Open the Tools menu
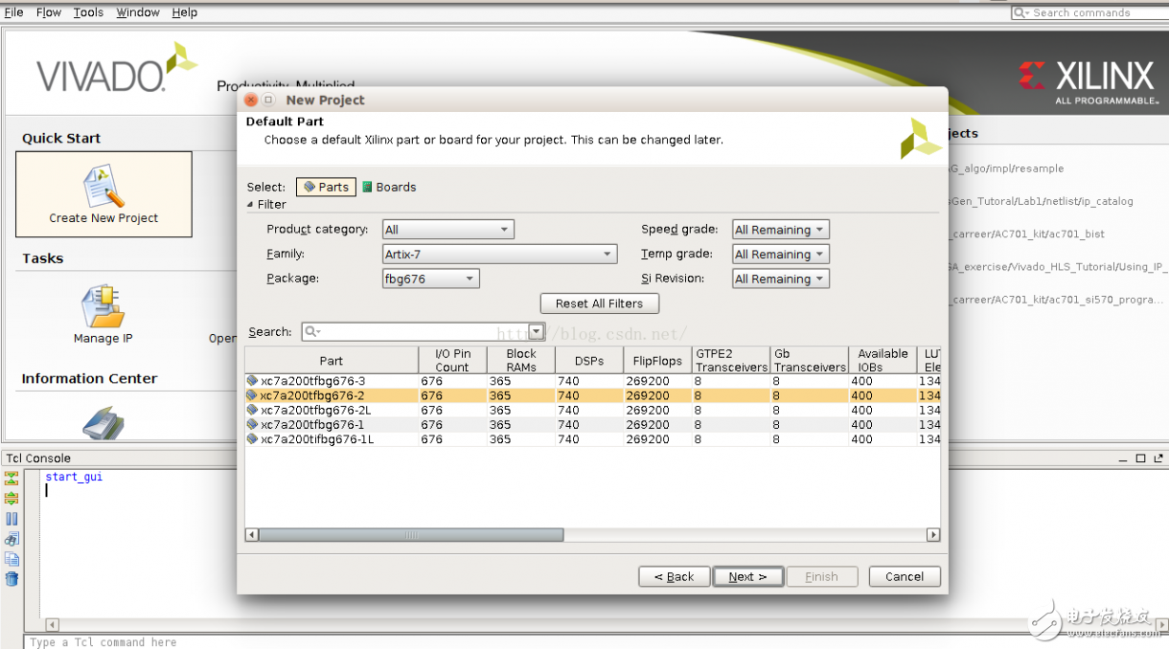Viewport: 1169px width, 649px height. 88,12
